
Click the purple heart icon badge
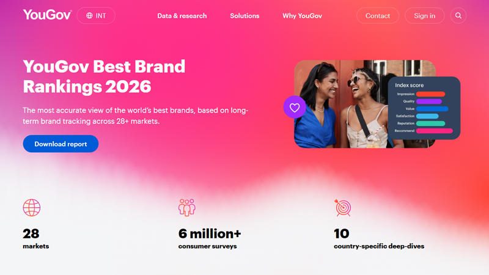[x=295, y=108]
